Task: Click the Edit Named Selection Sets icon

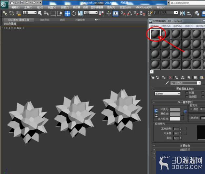Action: coord(150,13)
